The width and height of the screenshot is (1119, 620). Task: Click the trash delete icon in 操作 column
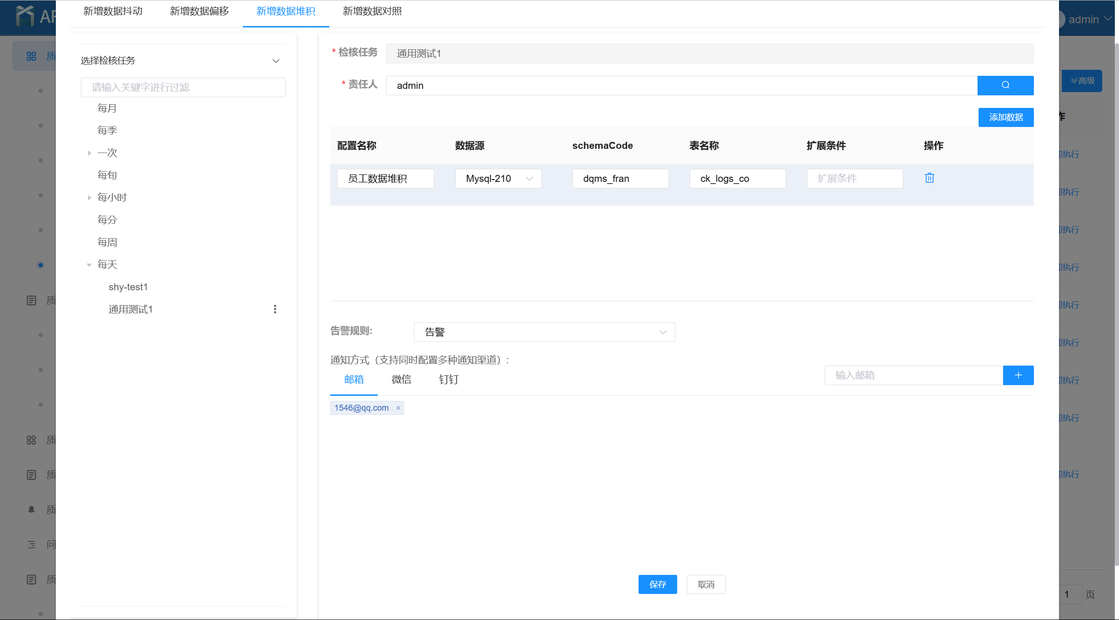929,178
